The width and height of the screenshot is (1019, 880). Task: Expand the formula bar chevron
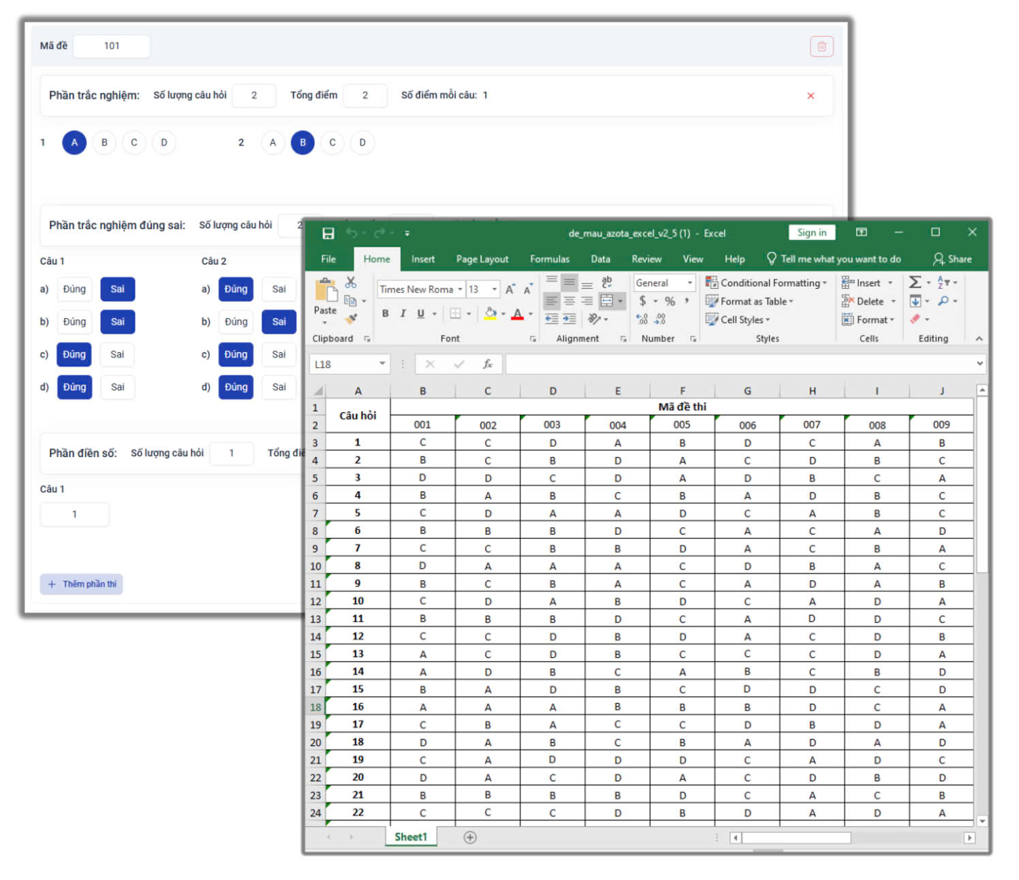pos(979,364)
